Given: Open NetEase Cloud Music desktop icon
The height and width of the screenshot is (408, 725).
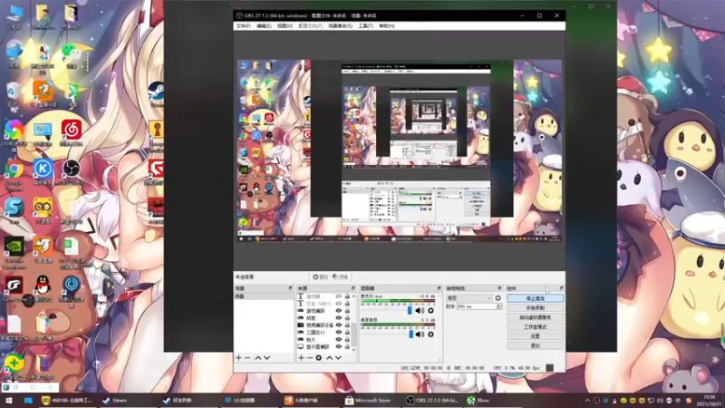Looking at the screenshot, I should pos(72,132).
